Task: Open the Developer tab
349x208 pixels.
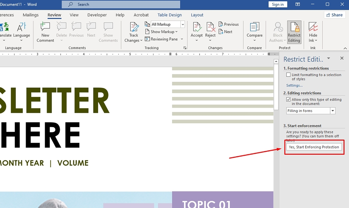Action: coord(97,15)
